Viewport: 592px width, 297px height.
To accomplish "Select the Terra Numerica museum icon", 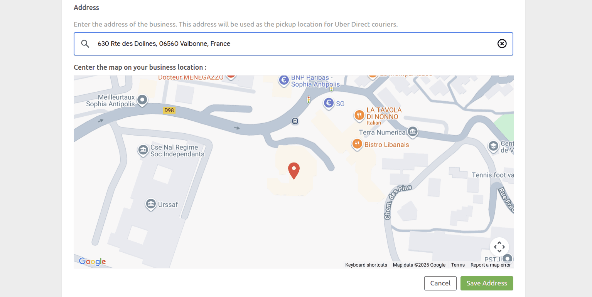I will tap(413, 132).
